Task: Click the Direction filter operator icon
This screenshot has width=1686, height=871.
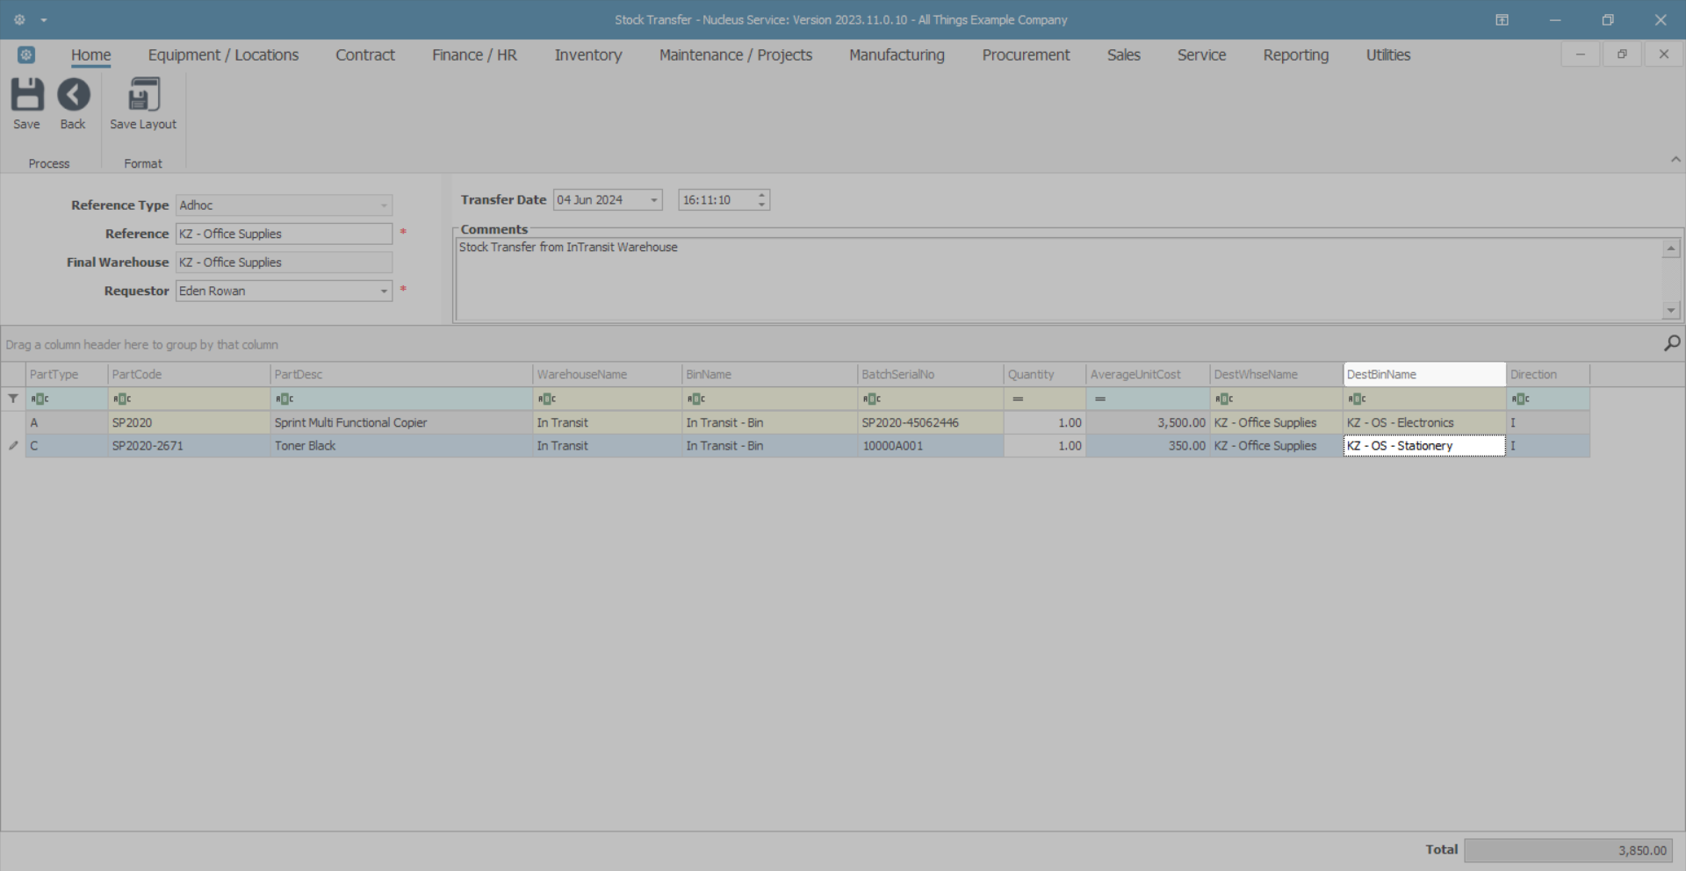Action: pos(1521,399)
